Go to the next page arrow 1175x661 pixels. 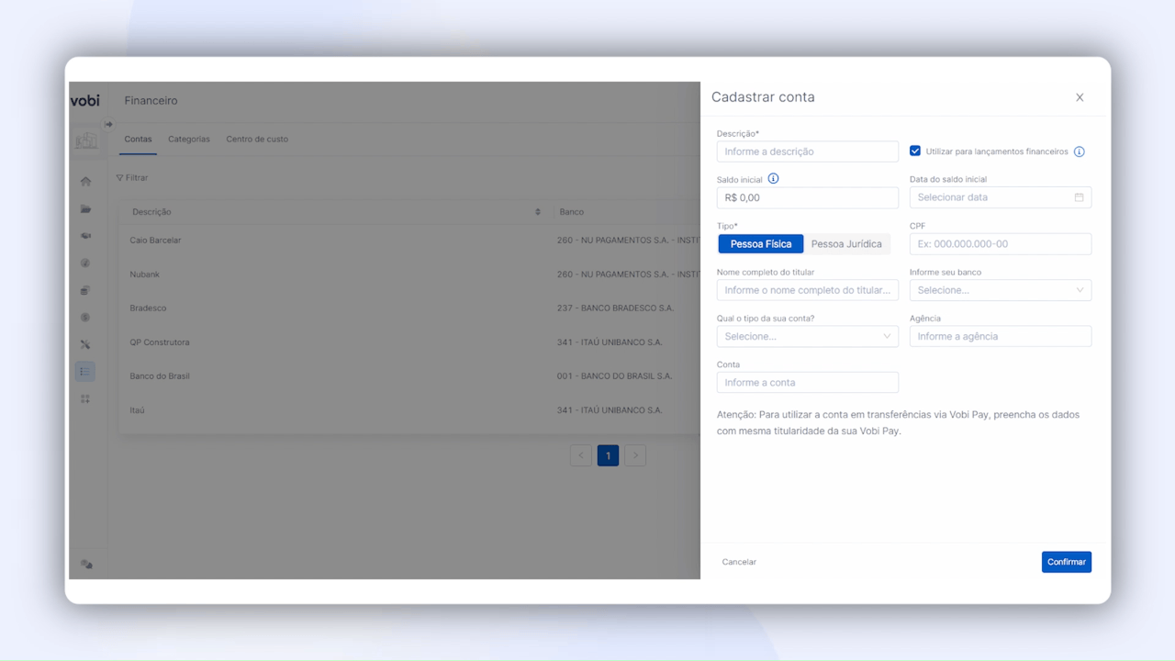pos(635,455)
